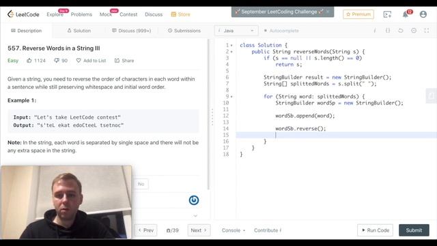Click the Add to List heart icon
The width and height of the screenshot is (437, 246).
point(79,60)
